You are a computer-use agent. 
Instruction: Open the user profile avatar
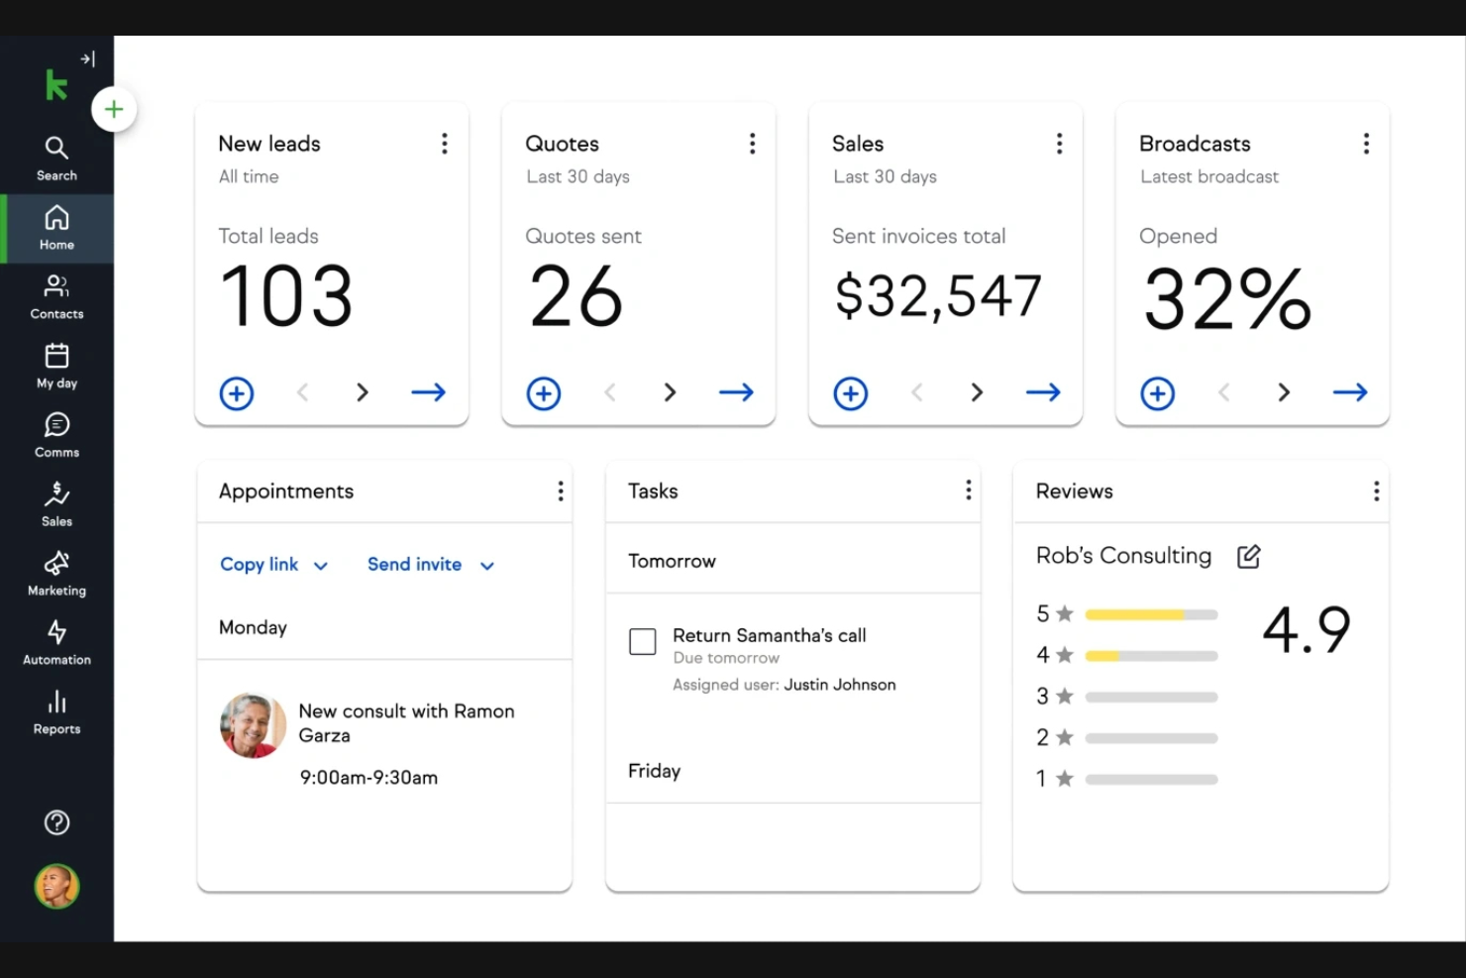(x=56, y=887)
